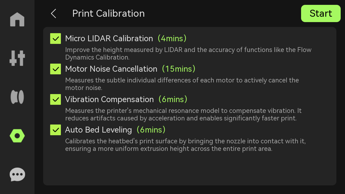
Task: Tap the Micro LIDAR Calibration label
Action: pyautogui.click(x=109, y=39)
